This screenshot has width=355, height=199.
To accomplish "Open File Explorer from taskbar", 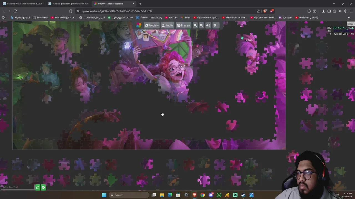I will [162, 195].
